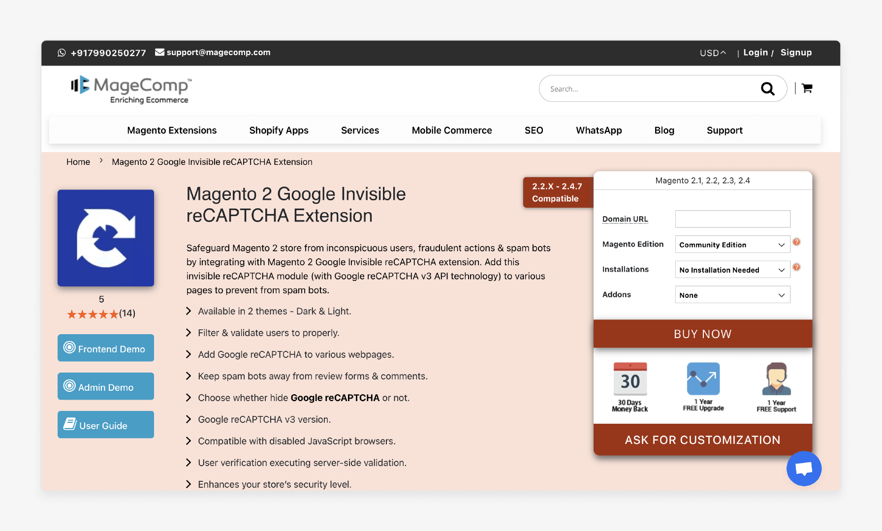
Task: Click the Magento Edition help question icon
Action: tap(796, 242)
